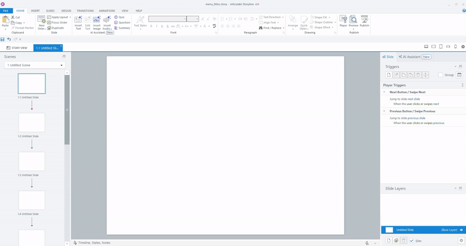The height and width of the screenshot is (246, 466).
Task: Click the Text Styles icon
Action: tap(140, 20)
